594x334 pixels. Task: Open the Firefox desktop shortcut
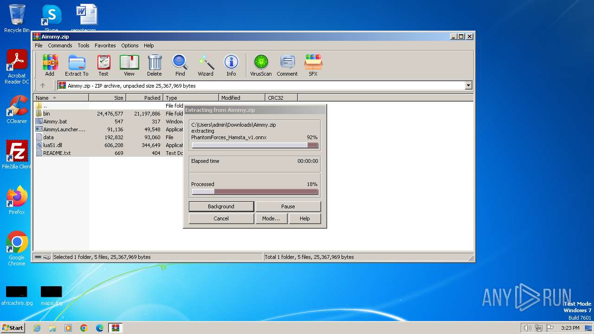click(x=17, y=200)
